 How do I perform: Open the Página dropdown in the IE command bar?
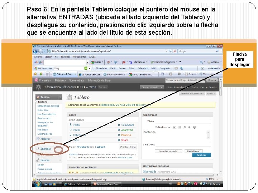192,74
